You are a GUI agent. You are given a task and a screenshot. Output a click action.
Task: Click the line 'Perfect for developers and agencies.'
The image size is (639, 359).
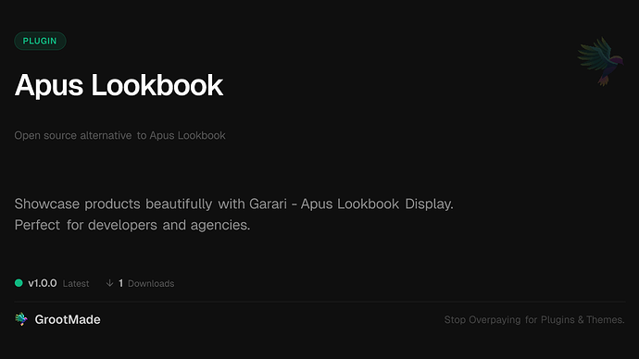point(132,225)
